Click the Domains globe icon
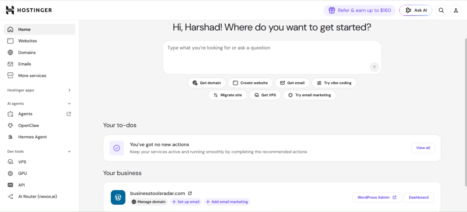Screen dimensions: 467x212 (10, 53)
